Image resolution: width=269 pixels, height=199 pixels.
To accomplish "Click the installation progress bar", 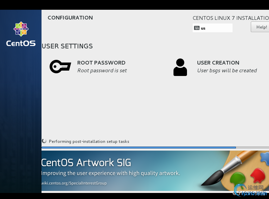I will (155, 148).
